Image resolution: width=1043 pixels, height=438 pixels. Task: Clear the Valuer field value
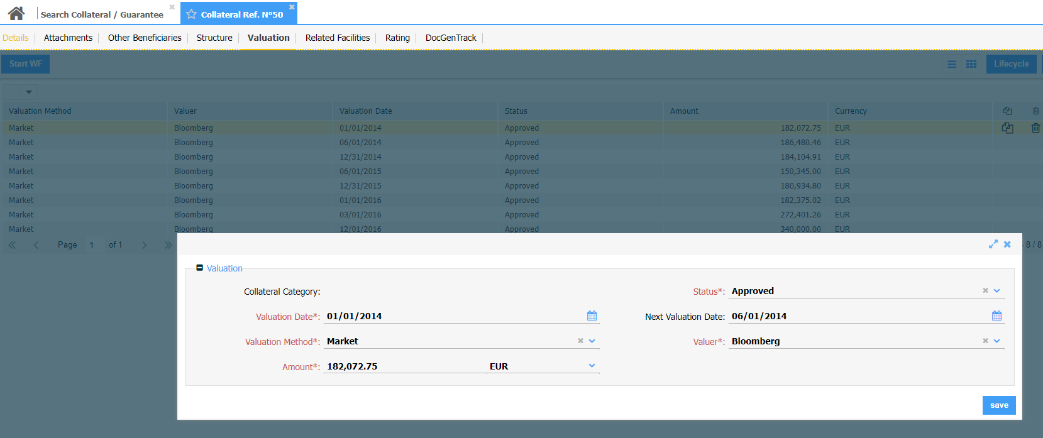pos(986,341)
